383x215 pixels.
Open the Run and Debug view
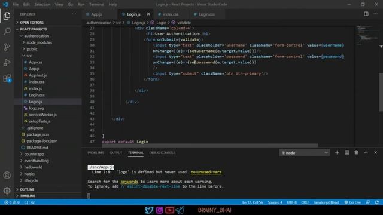click(7, 63)
